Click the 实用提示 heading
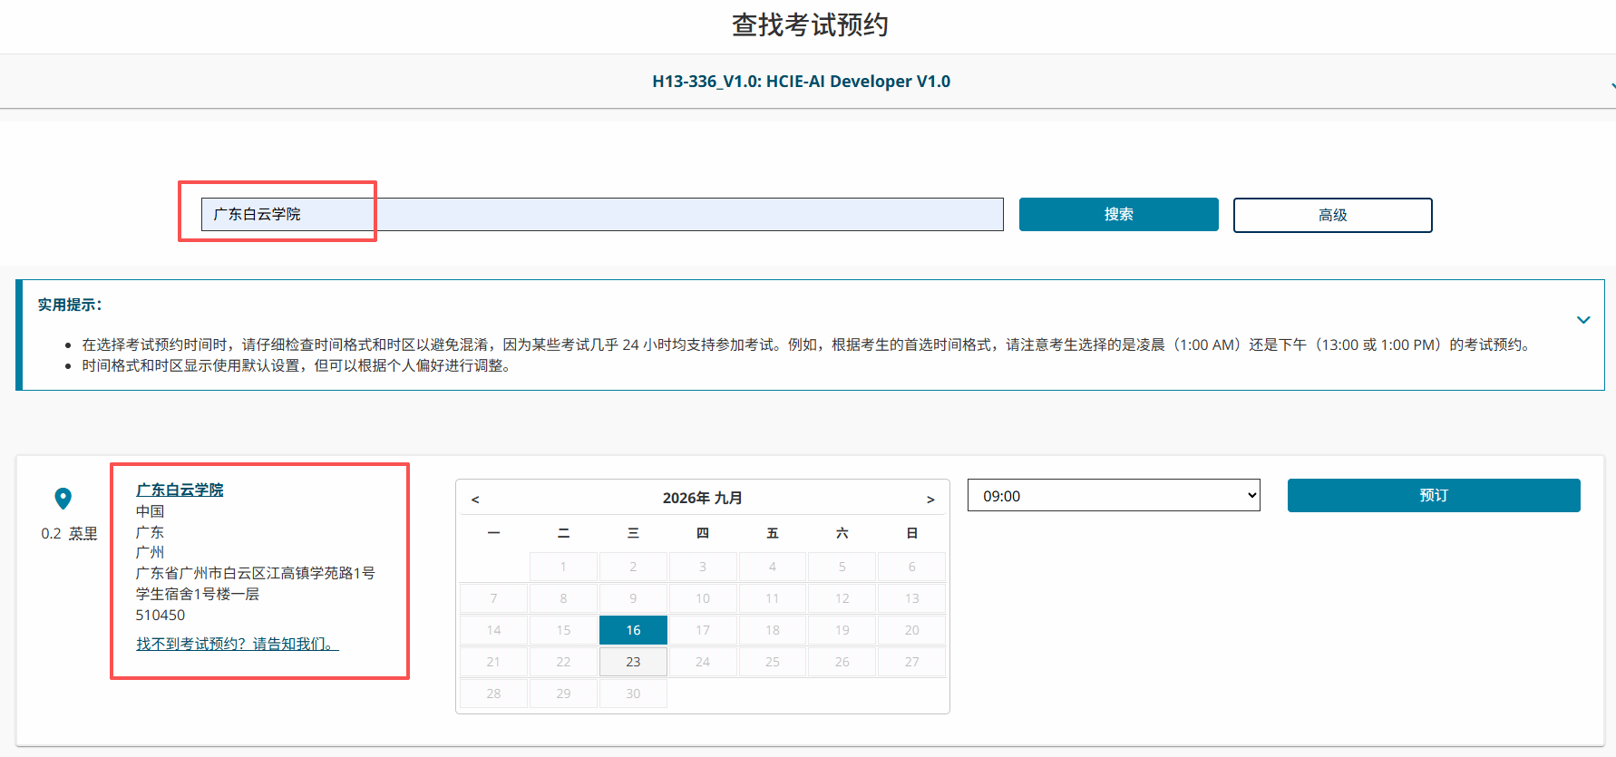Screen dimensions: 1616x757 click(x=70, y=305)
